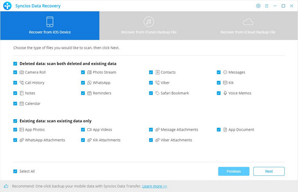
Task: Click the Messages bubble icon
Action: (225, 72)
